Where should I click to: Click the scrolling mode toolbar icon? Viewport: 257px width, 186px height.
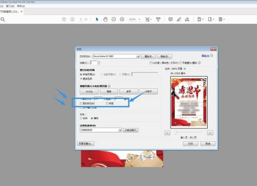tap(158, 20)
